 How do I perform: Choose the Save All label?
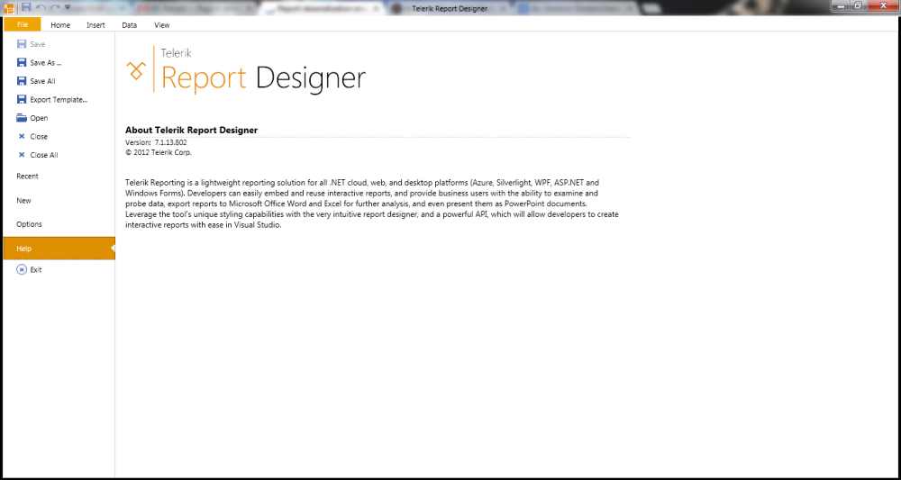pyautogui.click(x=43, y=82)
